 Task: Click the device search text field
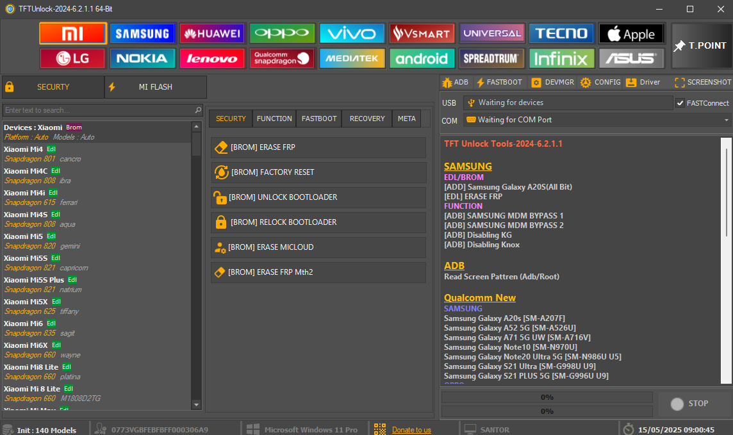tap(99, 110)
